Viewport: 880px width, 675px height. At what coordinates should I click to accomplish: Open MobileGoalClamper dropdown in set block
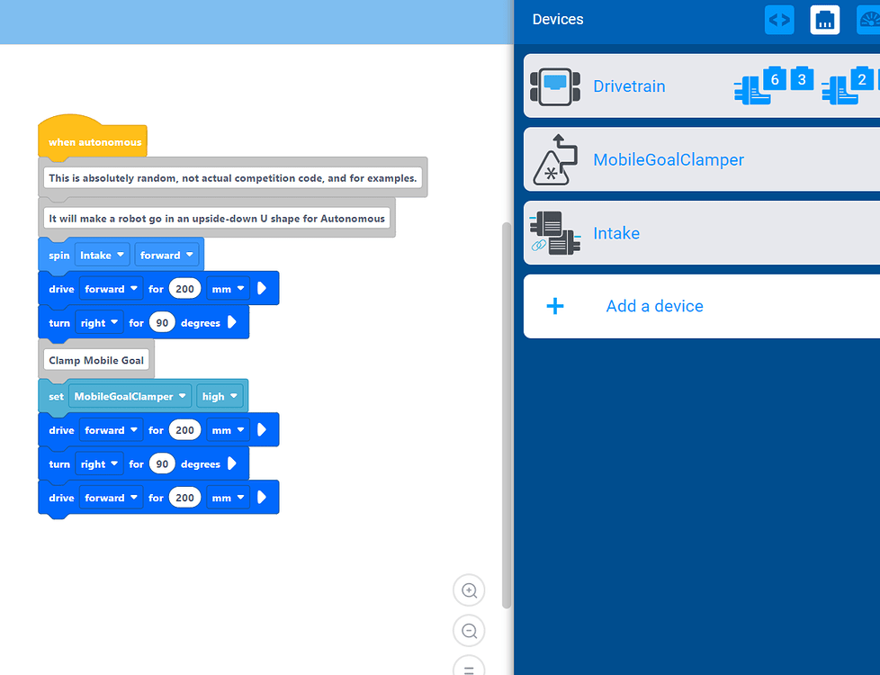pos(130,396)
